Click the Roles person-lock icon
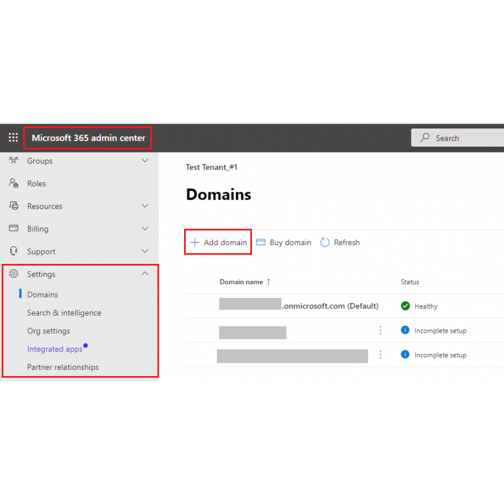Screen dimensions: 504x504 13,183
